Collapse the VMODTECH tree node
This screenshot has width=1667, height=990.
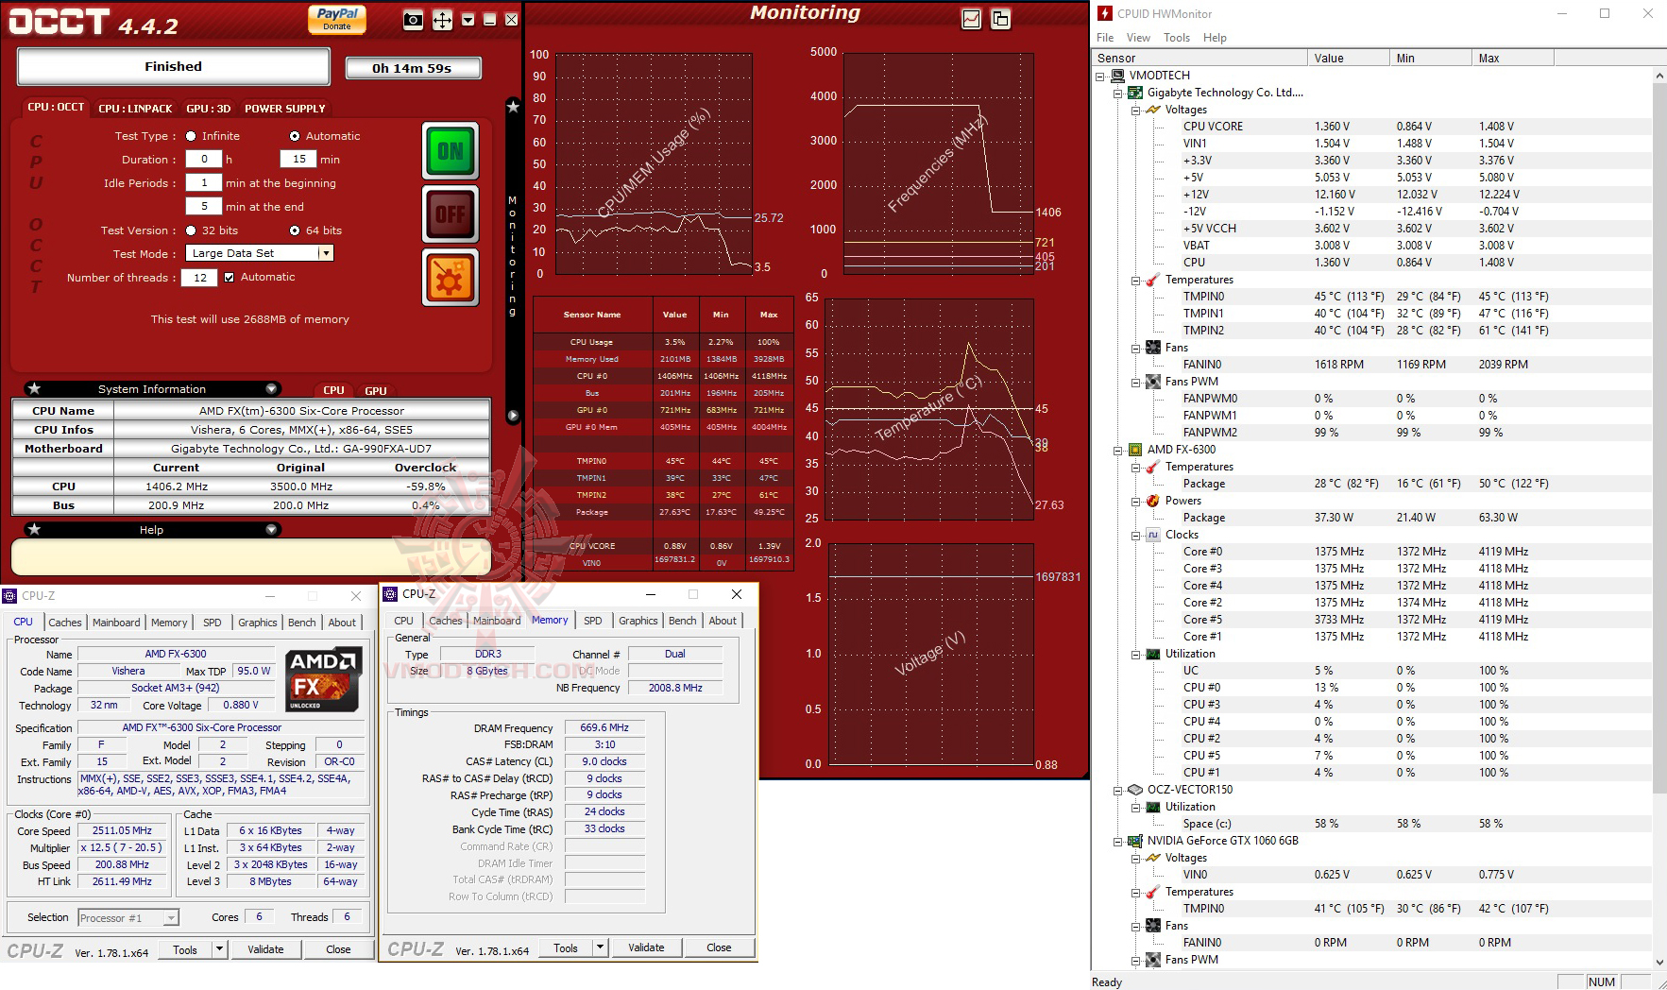point(1100,77)
